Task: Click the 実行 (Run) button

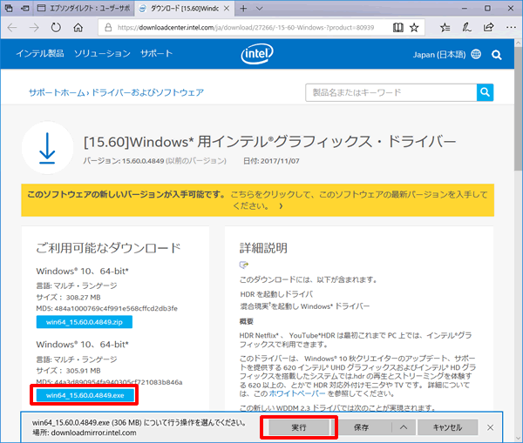Action: coord(298,427)
